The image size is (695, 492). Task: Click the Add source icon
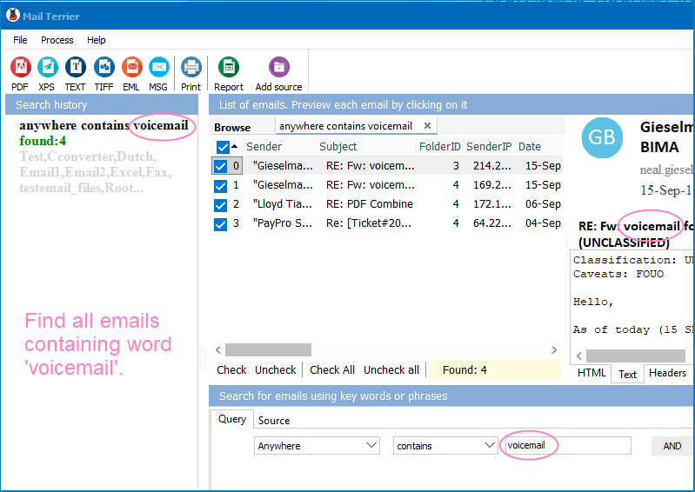278,67
